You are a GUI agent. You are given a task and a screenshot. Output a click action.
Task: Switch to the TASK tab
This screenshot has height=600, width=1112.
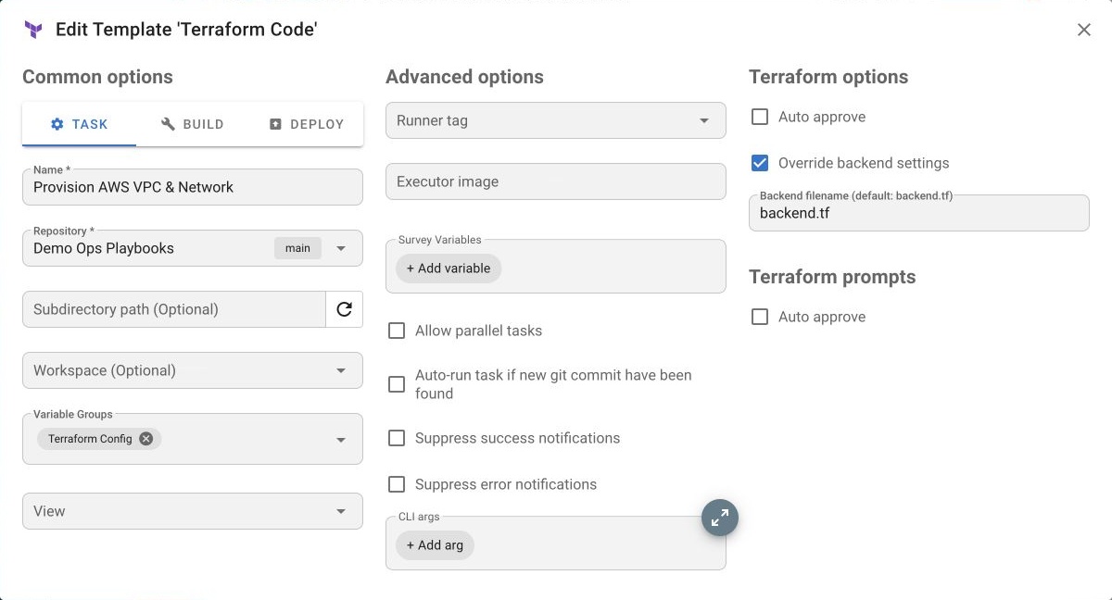click(x=79, y=124)
